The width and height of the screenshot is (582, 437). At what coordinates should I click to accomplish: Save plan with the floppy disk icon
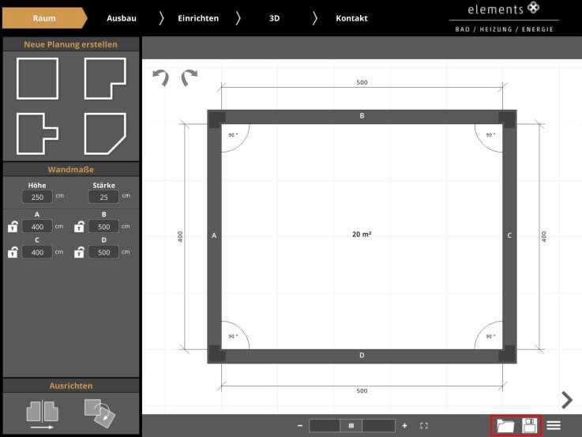(x=530, y=425)
